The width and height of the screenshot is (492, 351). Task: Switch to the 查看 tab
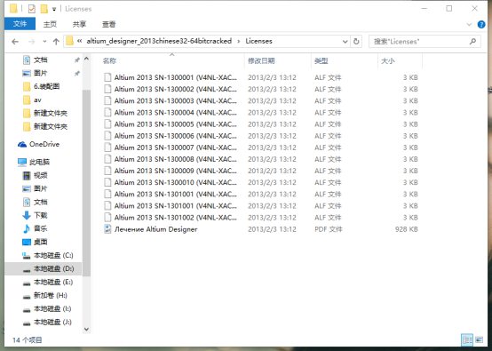coord(108,24)
